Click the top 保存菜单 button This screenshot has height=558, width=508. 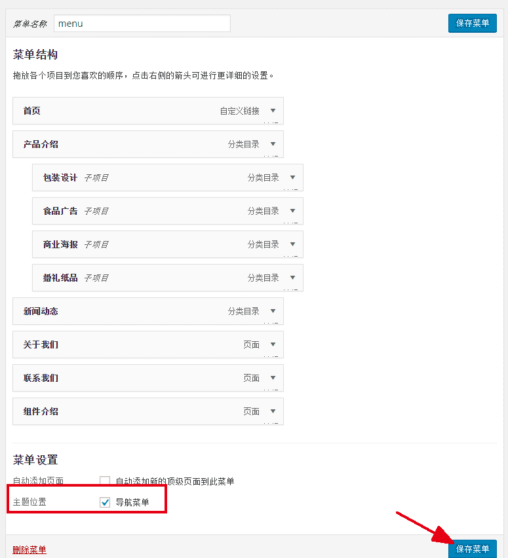pyautogui.click(x=472, y=23)
